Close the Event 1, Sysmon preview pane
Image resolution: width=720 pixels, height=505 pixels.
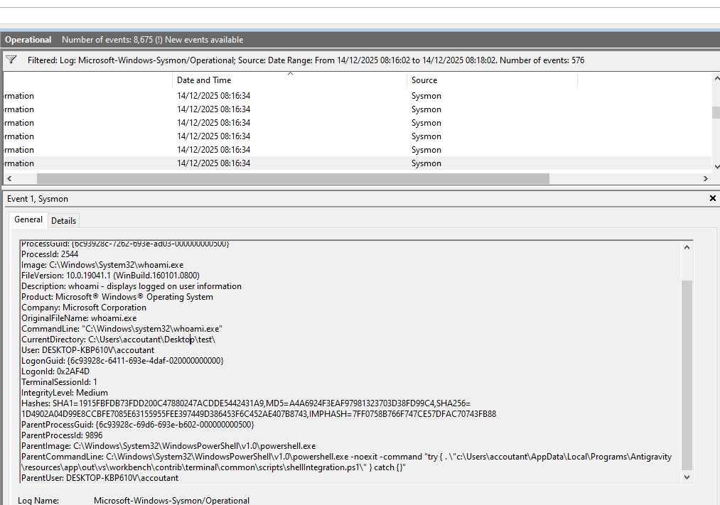click(x=713, y=199)
